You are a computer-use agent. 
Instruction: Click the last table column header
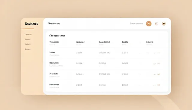pos(149,42)
